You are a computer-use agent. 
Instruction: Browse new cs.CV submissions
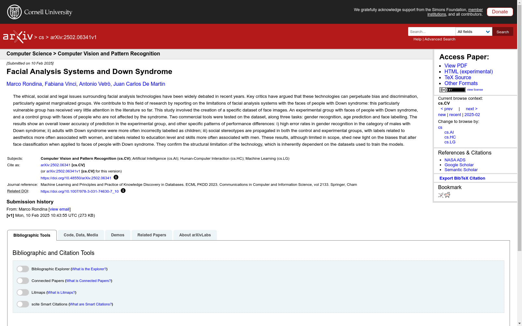(442, 115)
